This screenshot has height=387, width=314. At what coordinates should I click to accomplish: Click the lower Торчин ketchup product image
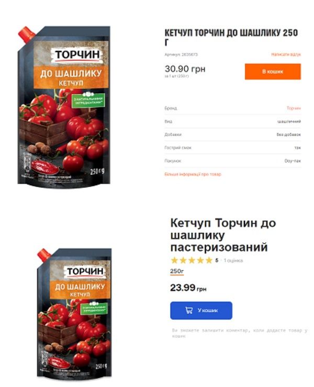[74, 313]
